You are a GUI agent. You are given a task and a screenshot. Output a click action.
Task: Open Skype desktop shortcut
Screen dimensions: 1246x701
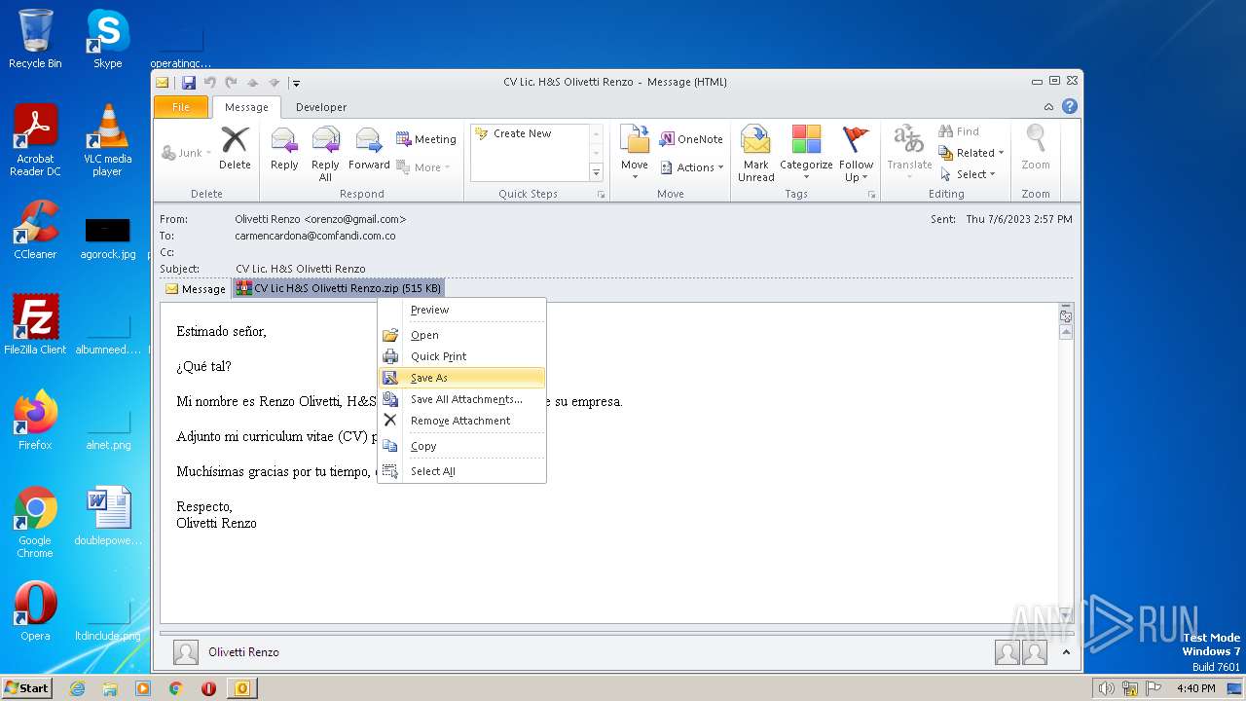point(107,39)
